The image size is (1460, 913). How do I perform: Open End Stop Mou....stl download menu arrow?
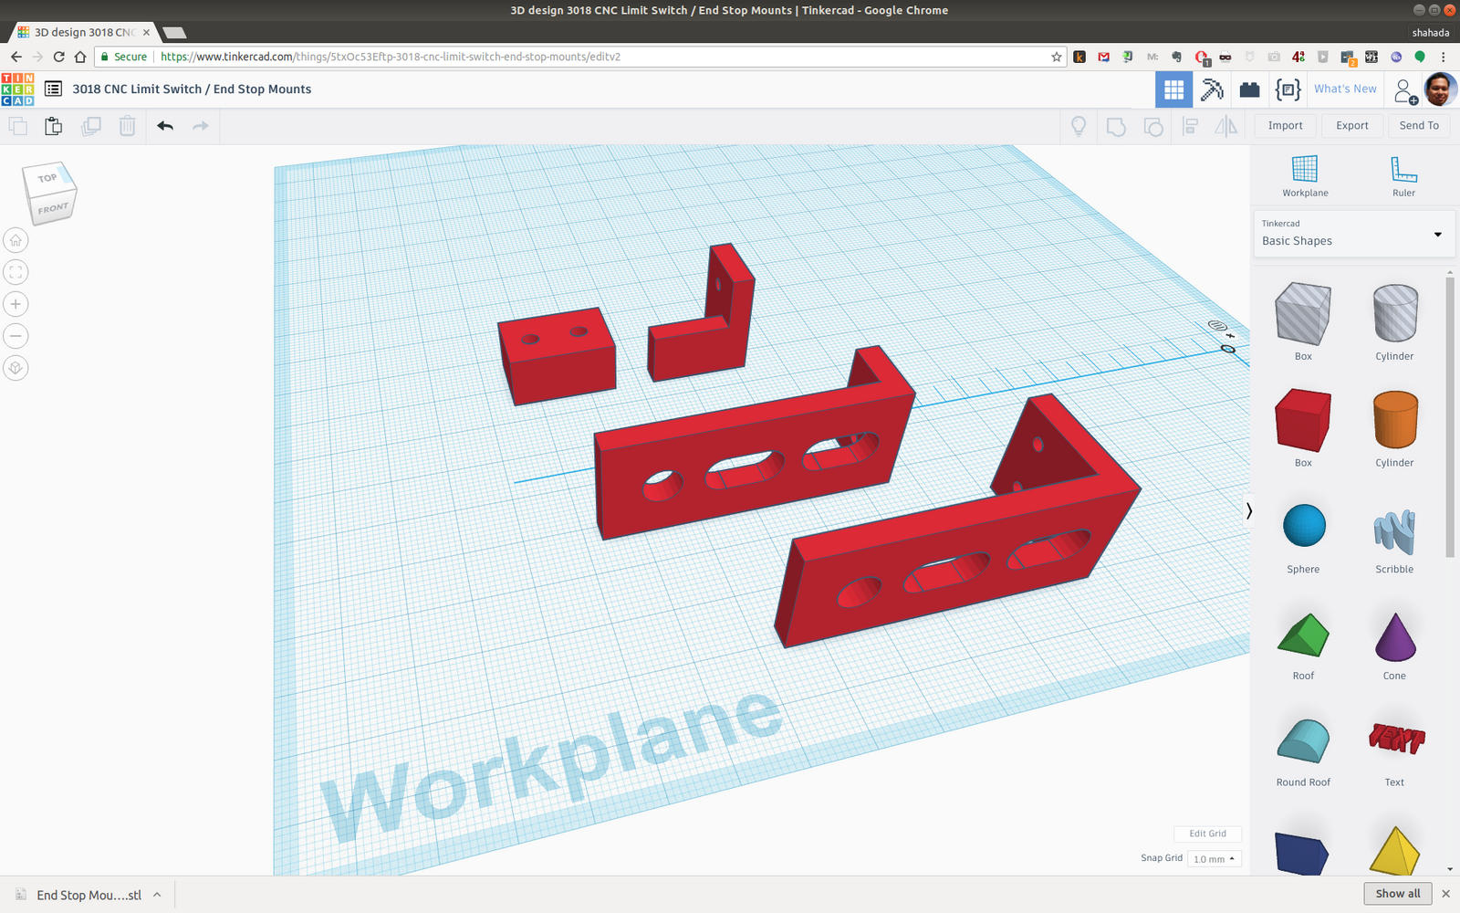pyautogui.click(x=157, y=895)
